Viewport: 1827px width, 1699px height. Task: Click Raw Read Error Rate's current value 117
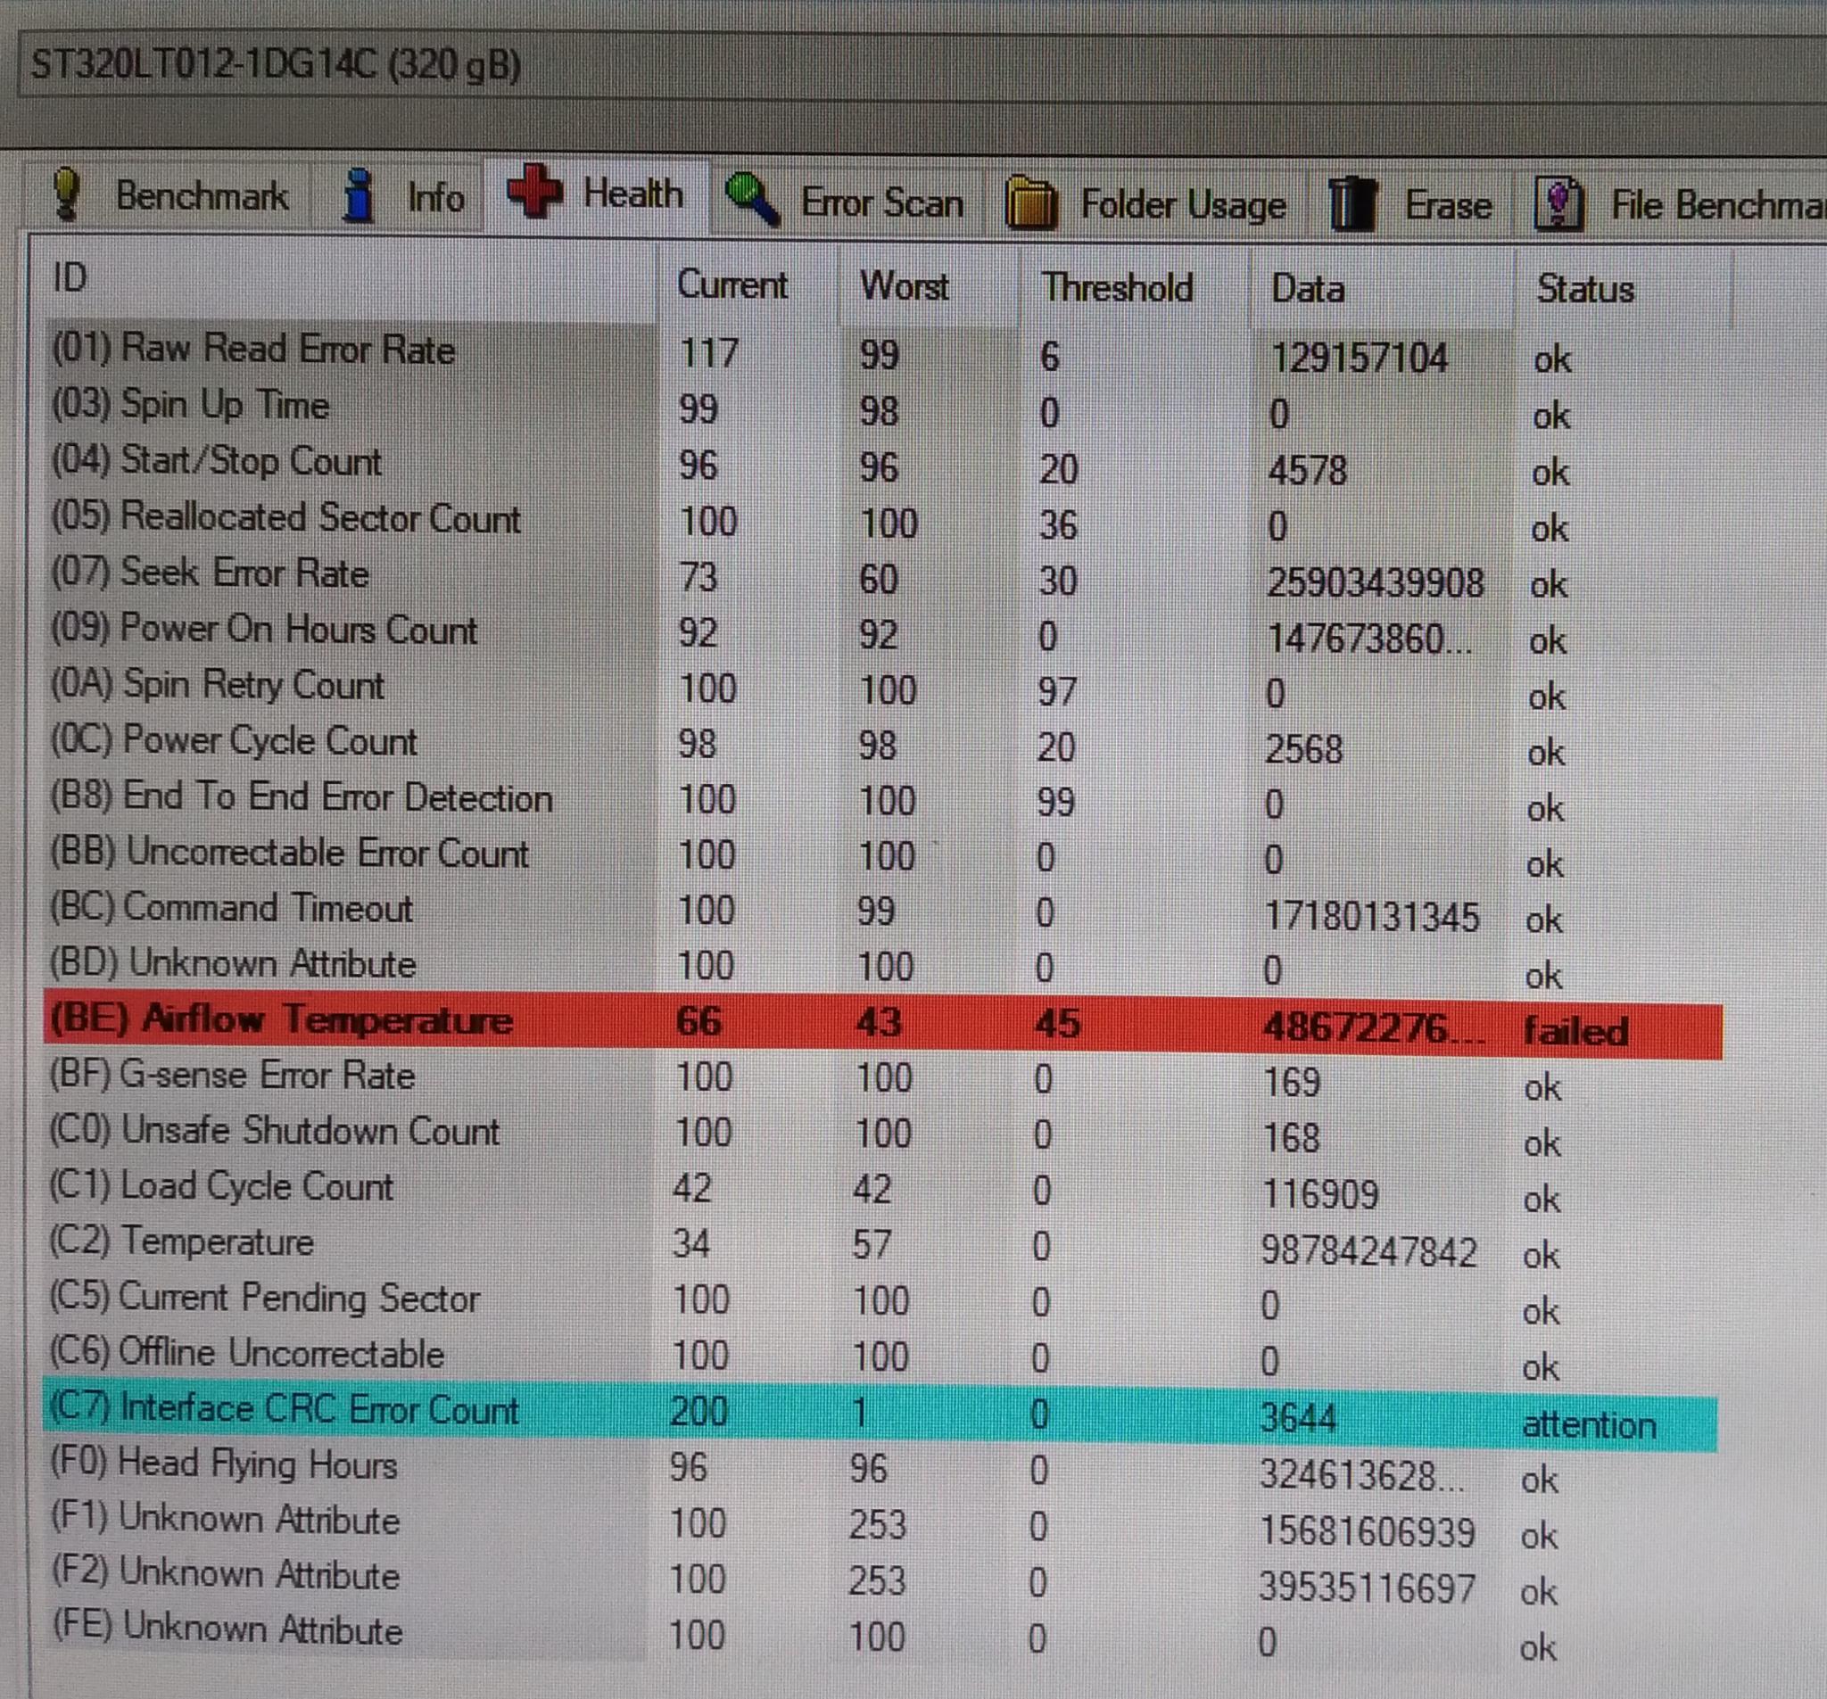tap(708, 353)
